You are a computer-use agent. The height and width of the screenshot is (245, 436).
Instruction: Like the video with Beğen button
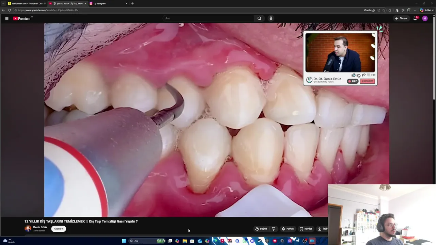click(x=261, y=229)
